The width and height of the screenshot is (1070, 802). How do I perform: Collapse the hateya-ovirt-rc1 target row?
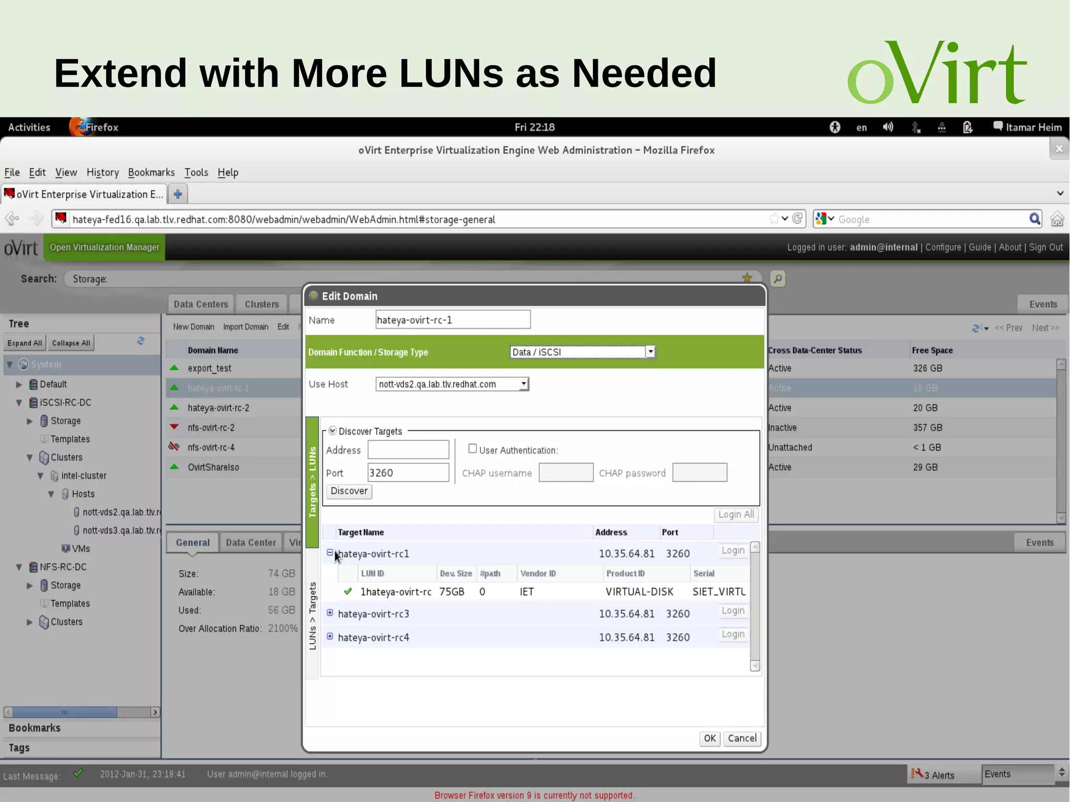(x=330, y=552)
